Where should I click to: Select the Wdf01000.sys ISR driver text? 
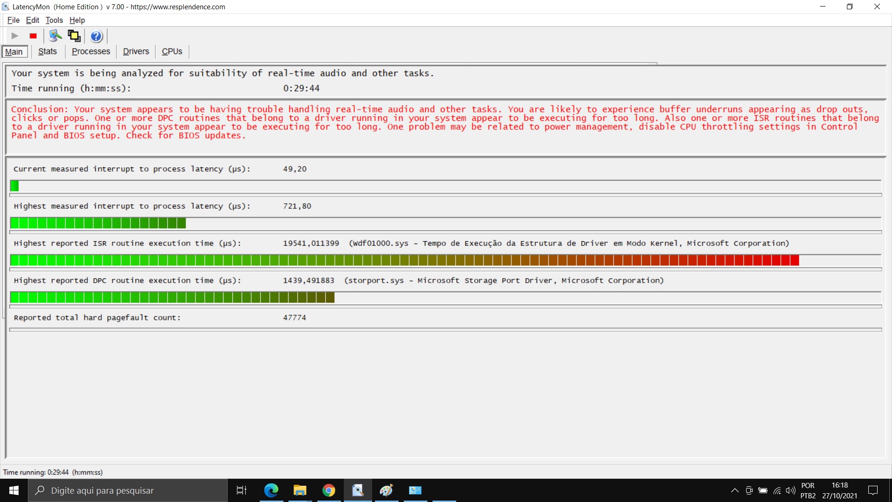(569, 244)
